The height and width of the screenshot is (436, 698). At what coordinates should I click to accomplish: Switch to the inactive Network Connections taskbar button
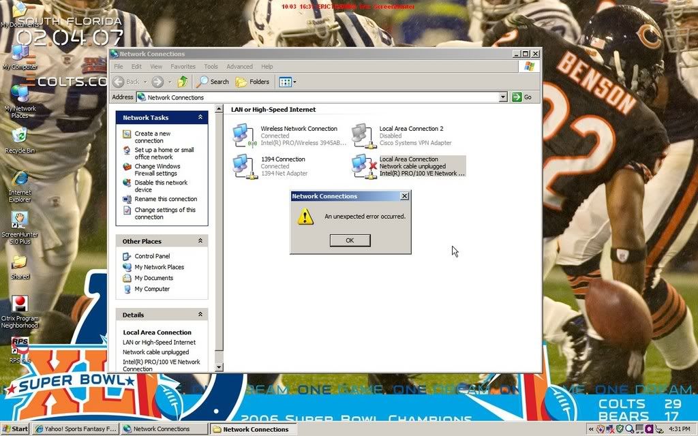pyautogui.click(x=164, y=429)
